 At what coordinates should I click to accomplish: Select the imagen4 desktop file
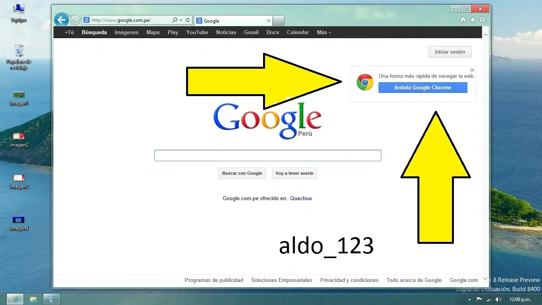(19, 224)
